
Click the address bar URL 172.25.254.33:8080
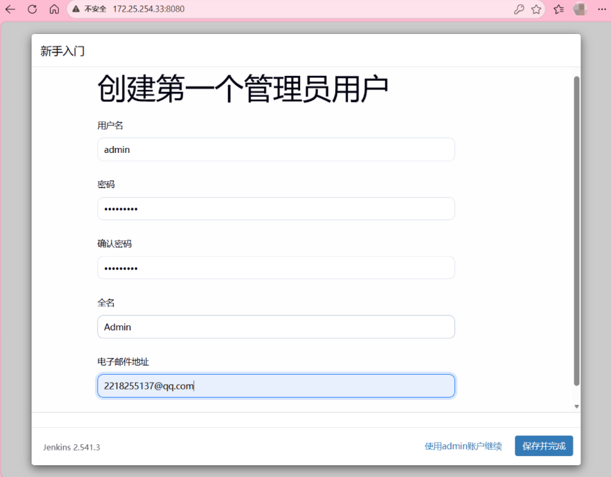click(x=149, y=9)
